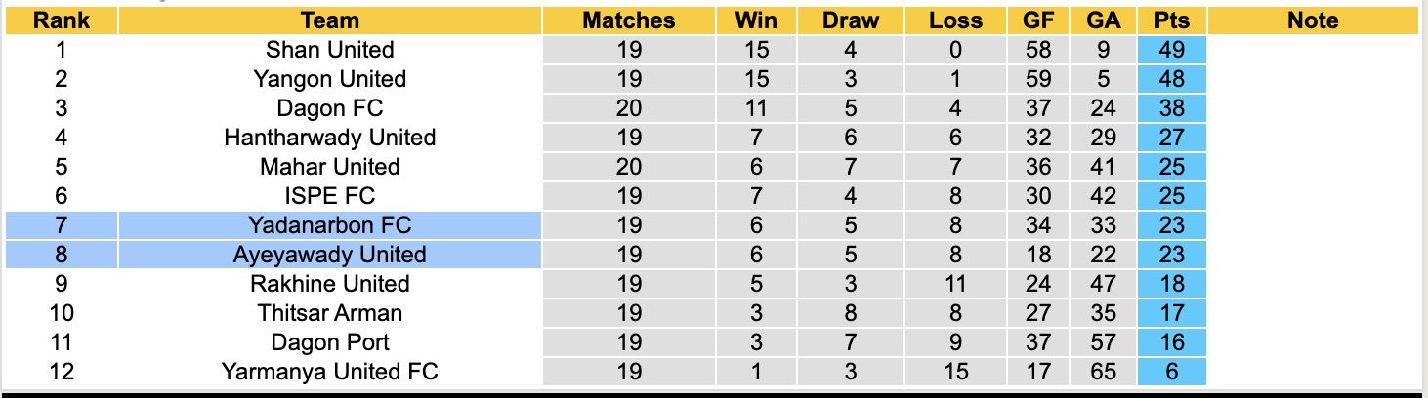
Task: Click the Shan United team name
Action: [x=330, y=50]
